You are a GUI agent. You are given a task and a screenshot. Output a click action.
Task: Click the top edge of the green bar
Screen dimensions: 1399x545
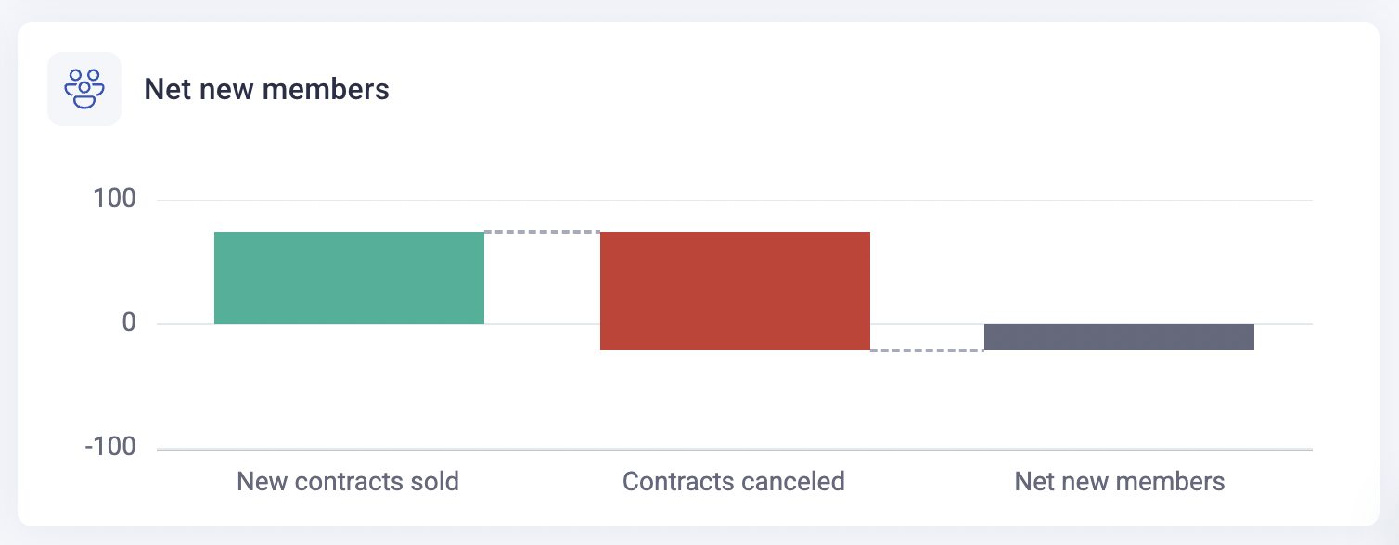point(349,233)
